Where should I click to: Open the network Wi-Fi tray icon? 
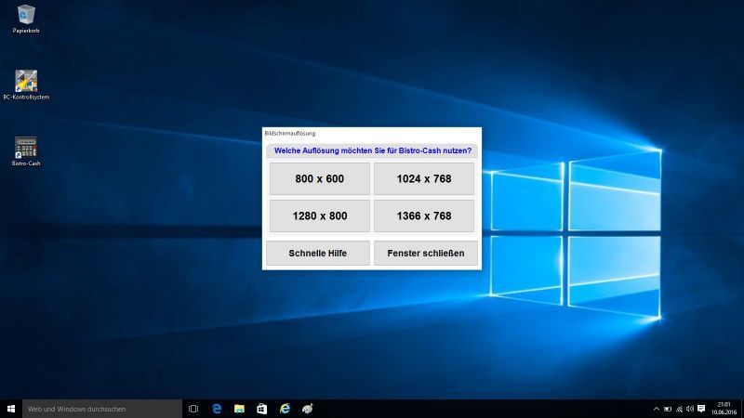click(679, 409)
